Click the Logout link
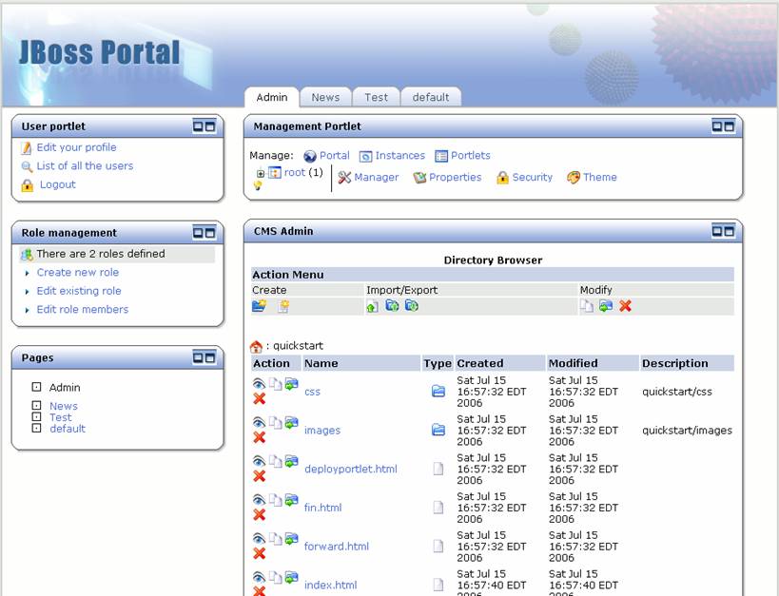779x596 pixels. 58,184
